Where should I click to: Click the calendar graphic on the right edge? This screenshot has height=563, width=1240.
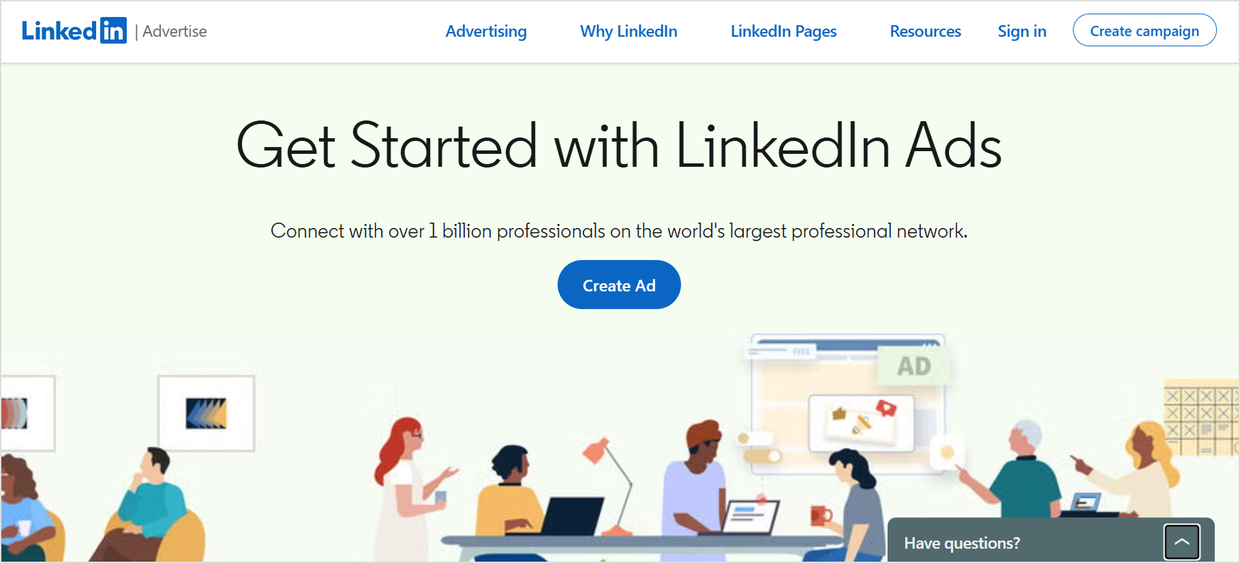point(1203,415)
